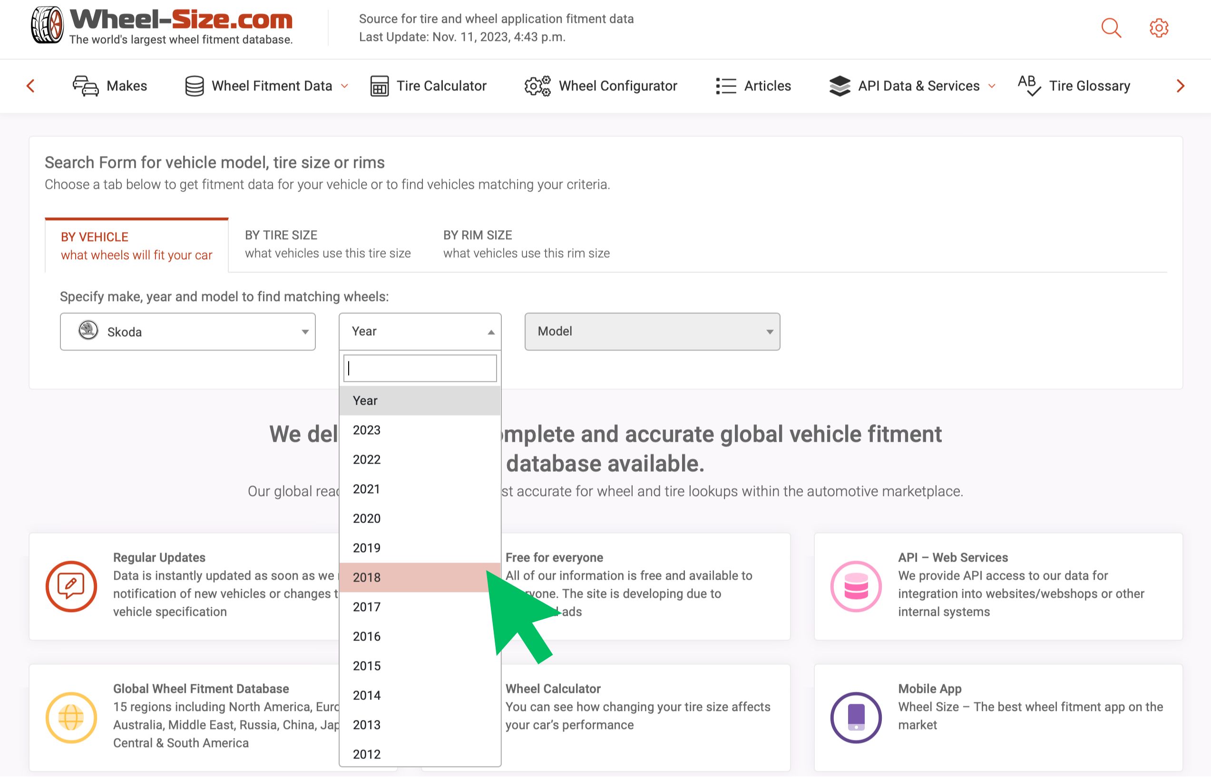The width and height of the screenshot is (1211, 777).
Task: Select year 2012
Action: click(x=420, y=754)
